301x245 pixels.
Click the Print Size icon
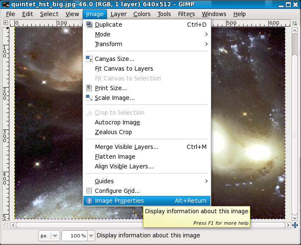point(89,88)
